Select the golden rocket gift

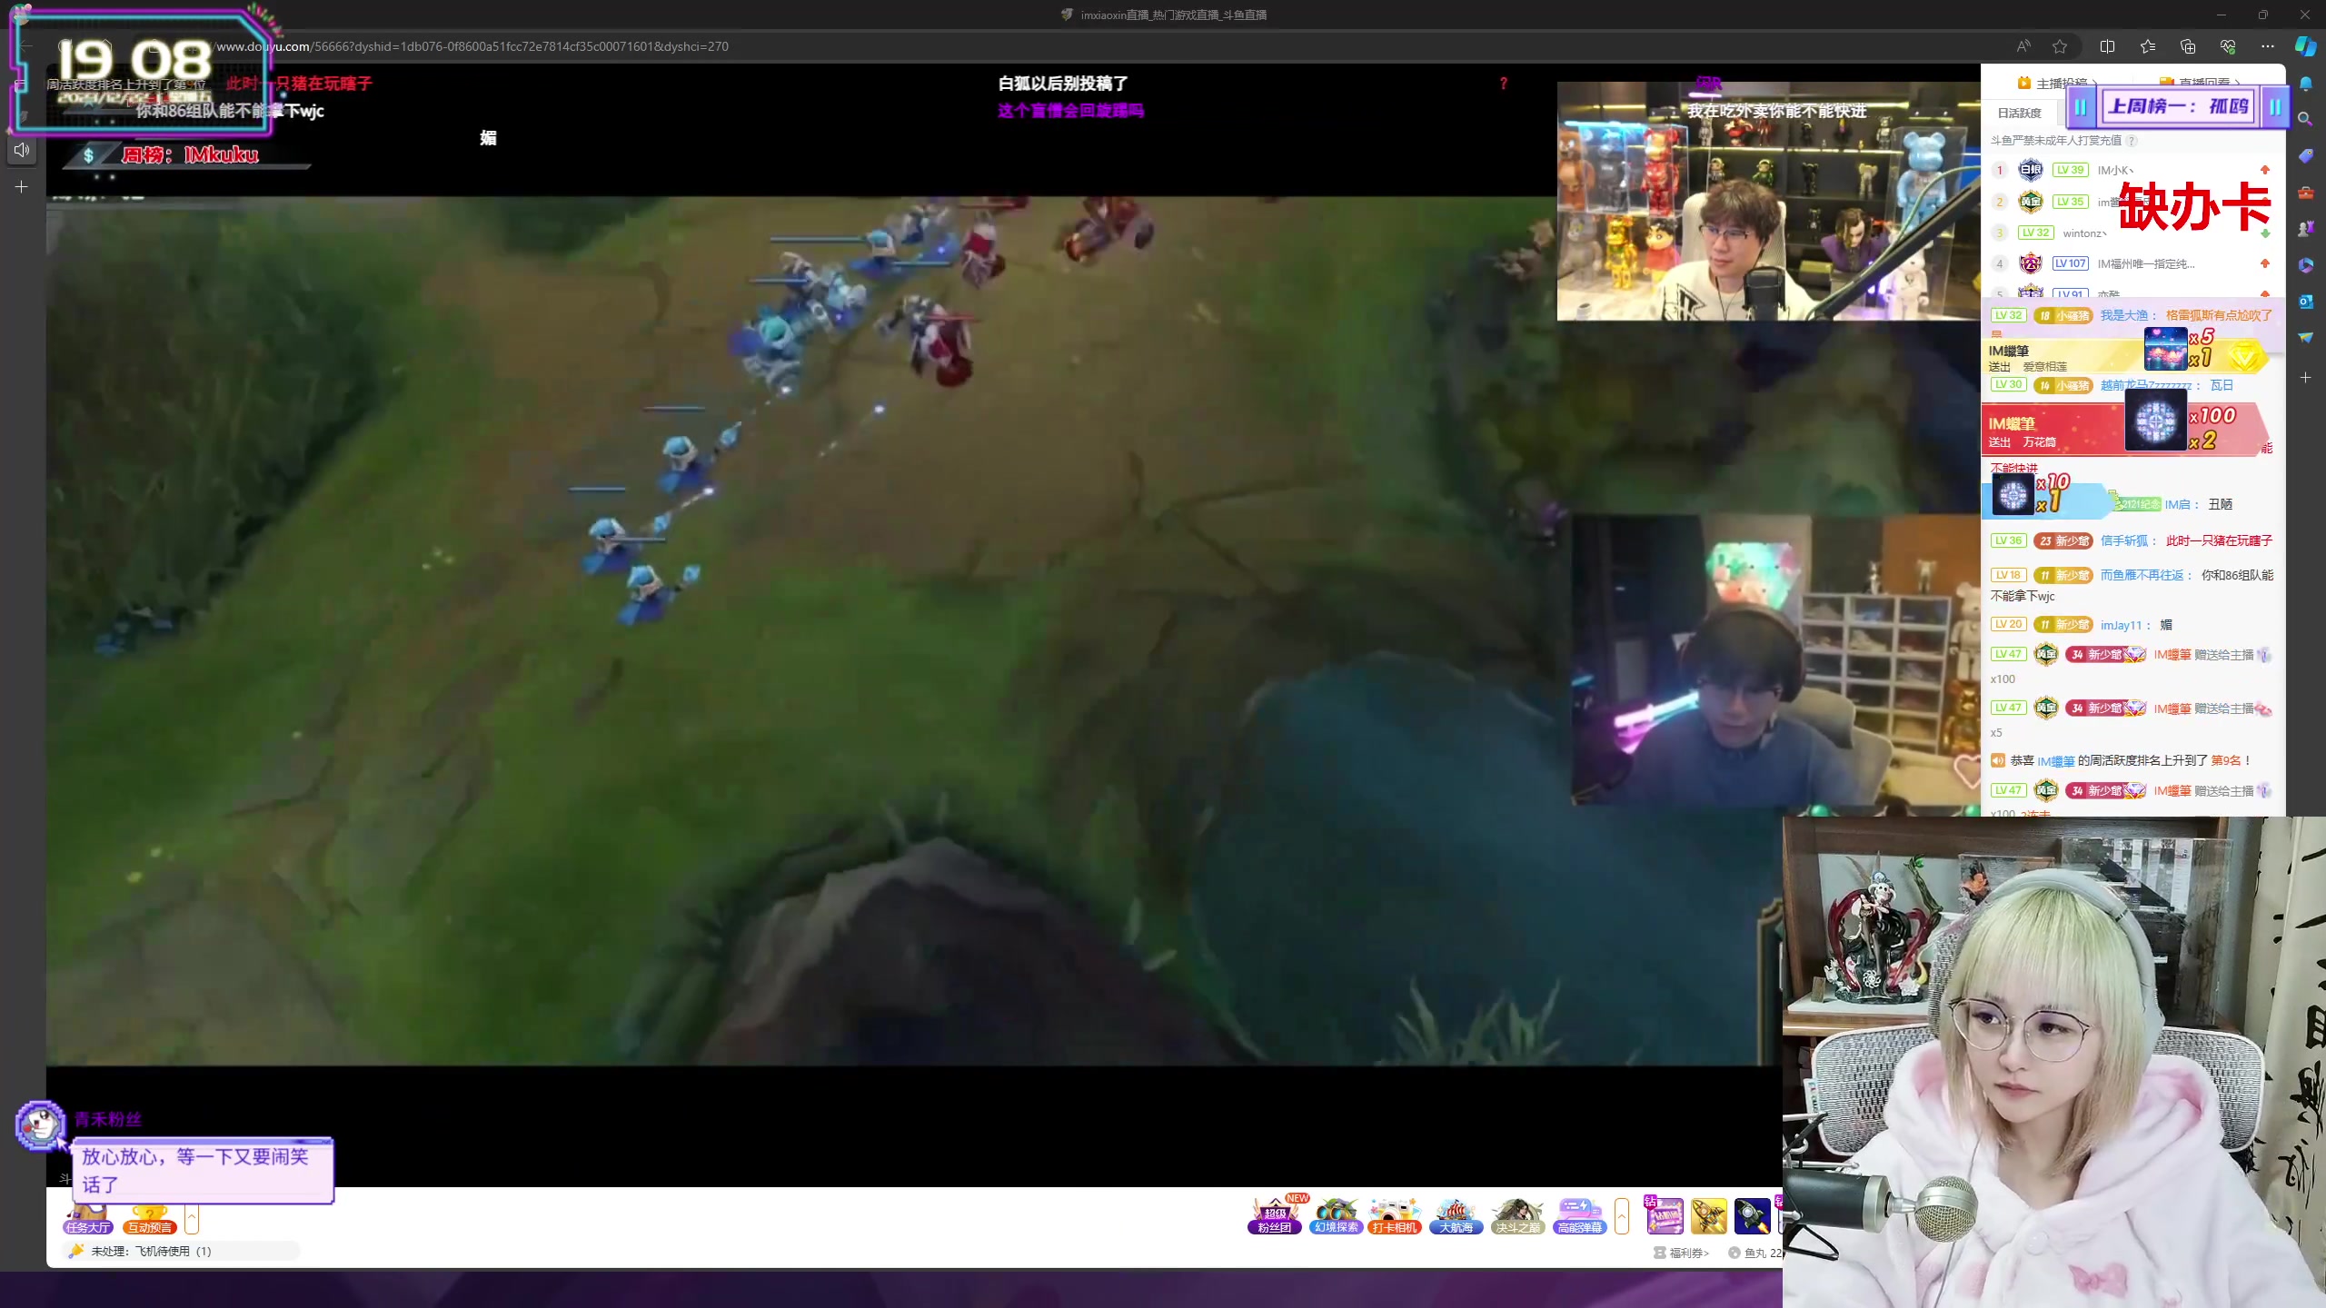point(1708,1216)
